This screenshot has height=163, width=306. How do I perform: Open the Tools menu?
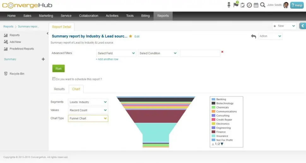[130, 16]
